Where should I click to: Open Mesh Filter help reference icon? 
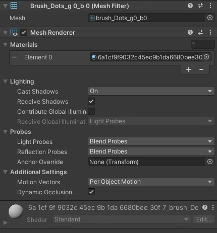pos(190,6)
